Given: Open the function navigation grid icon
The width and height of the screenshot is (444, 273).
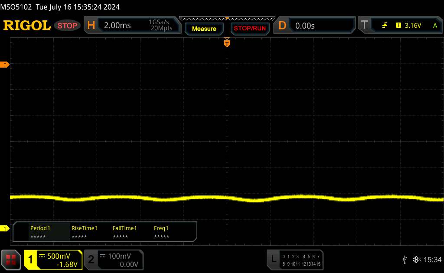Looking at the screenshot, I should [x=12, y=260].
